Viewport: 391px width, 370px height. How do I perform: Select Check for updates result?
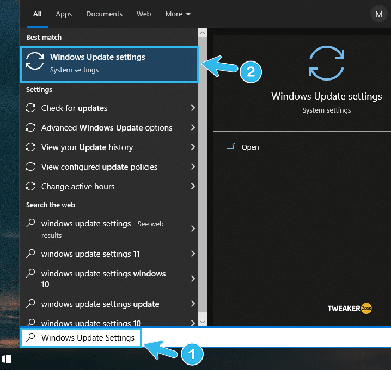click(x=109, y=108)
